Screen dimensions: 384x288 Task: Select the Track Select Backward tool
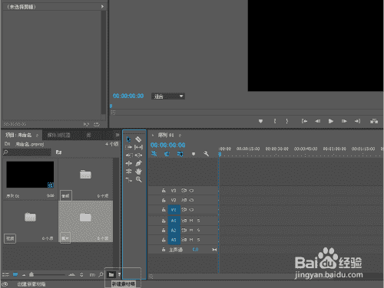pos(129,155)
